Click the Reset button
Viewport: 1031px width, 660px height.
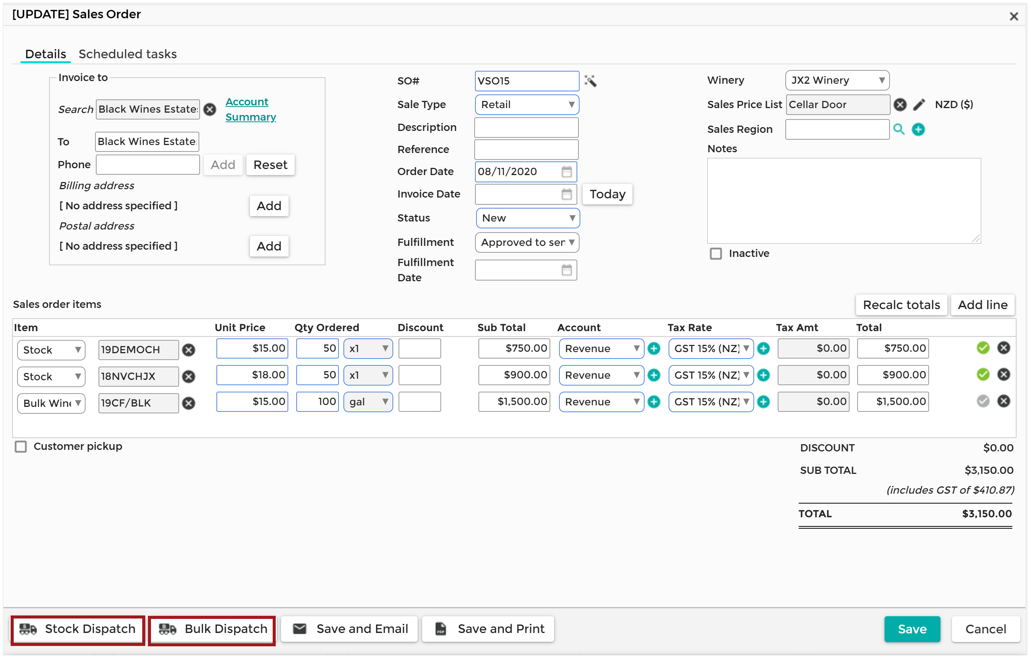270,165
